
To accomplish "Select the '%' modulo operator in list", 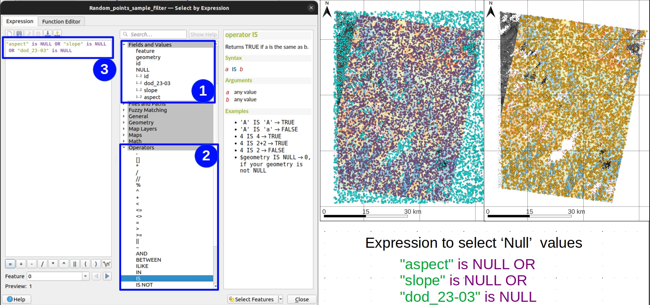I will tap(138, 185).
